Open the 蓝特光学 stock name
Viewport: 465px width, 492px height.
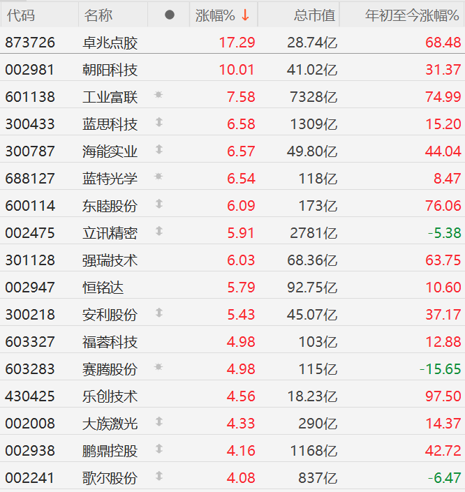[x=110, y=179]
